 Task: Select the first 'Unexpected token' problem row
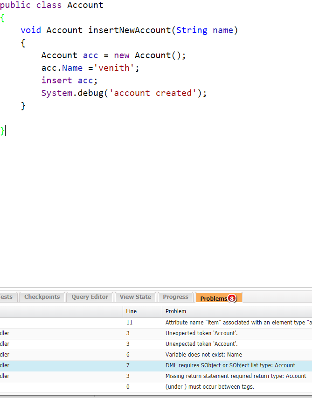(x=201, y=333)
